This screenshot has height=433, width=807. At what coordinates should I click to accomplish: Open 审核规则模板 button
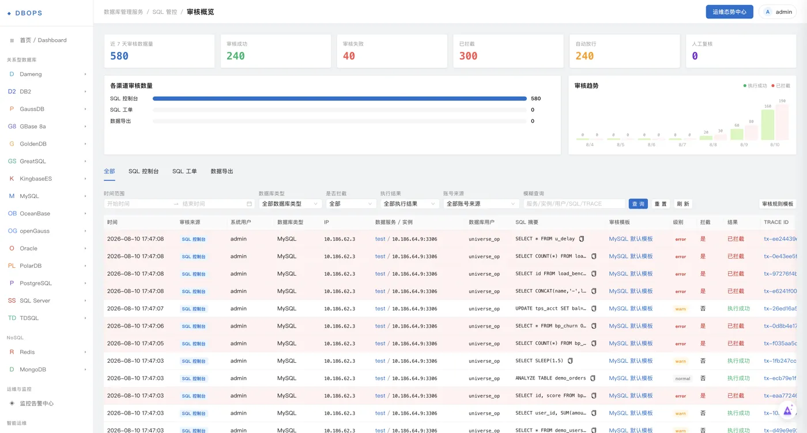(778, 204)
